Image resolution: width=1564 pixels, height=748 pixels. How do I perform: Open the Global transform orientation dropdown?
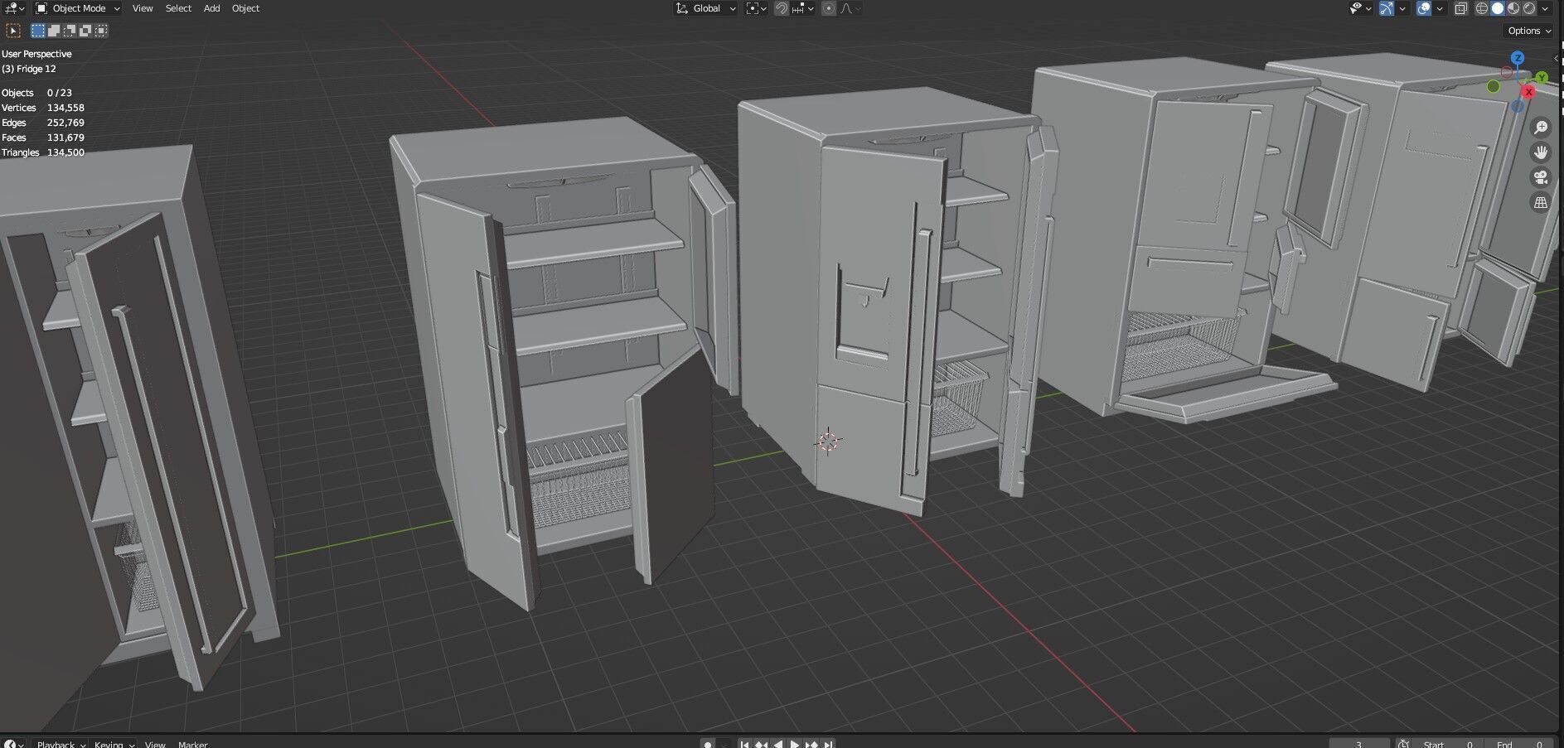[706, 8]
